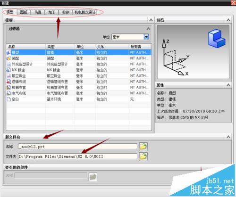Select the 机电概念设计 tab
The image size is (236, 197).
pyautogui.click(x=85, y=12)
